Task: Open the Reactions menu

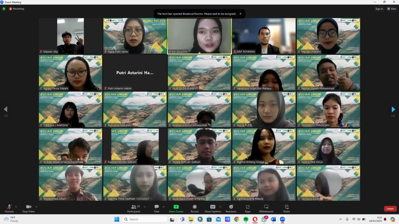Action: [231, 208]
